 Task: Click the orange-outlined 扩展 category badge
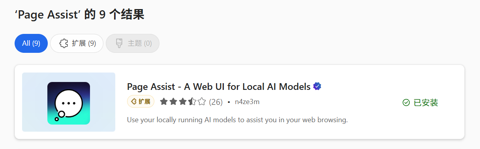[141, 102]
